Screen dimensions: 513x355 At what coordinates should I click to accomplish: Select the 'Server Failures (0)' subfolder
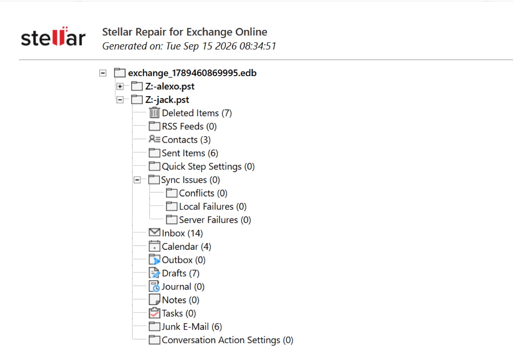point(215,220)
